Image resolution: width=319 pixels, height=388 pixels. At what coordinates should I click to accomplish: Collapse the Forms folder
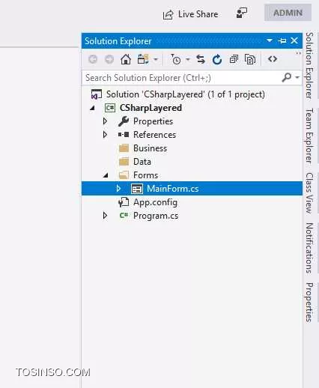[106, 175]
